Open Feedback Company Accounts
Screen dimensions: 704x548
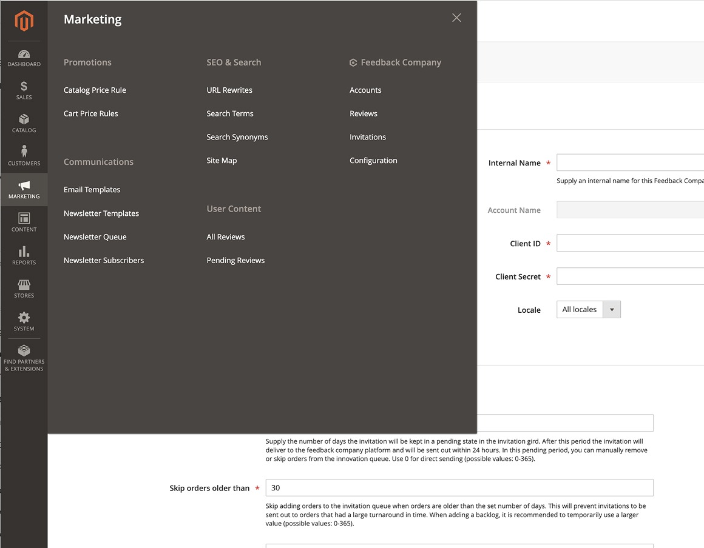(365, 90)
